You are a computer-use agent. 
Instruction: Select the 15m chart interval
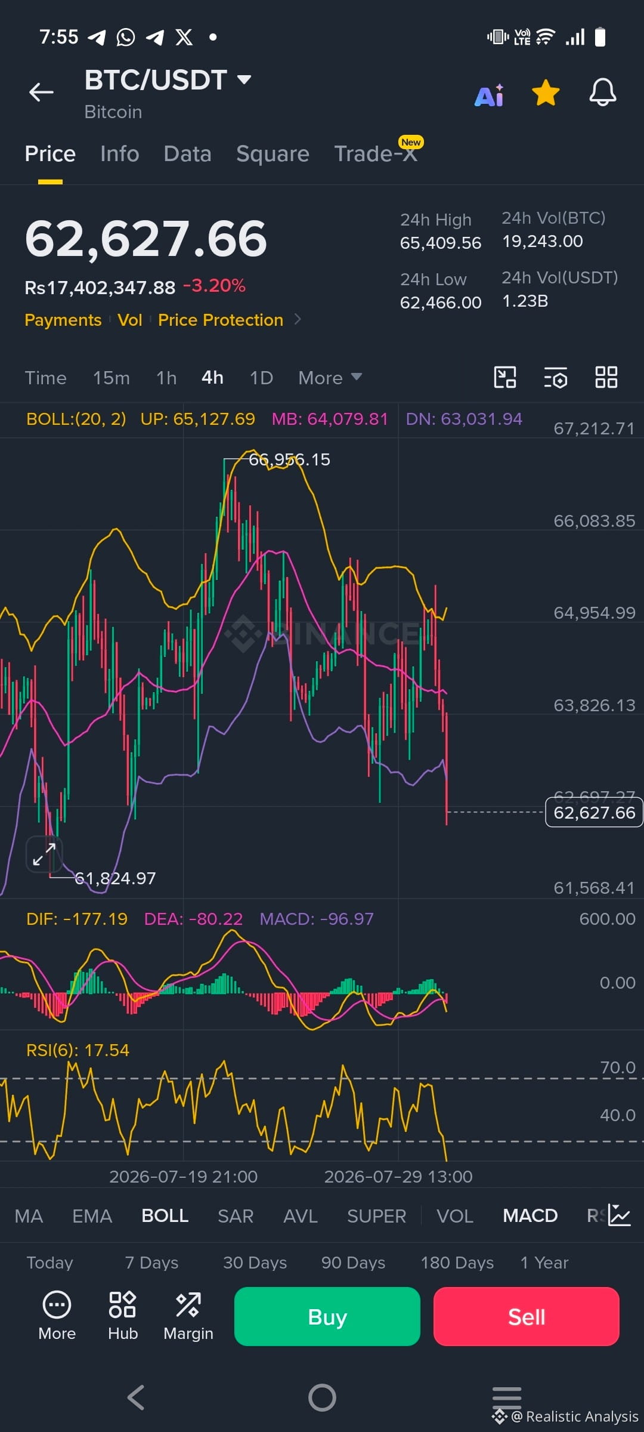(111, 378)
